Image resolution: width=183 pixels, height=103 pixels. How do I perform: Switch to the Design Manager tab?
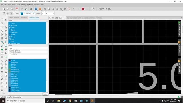(14, 17)
